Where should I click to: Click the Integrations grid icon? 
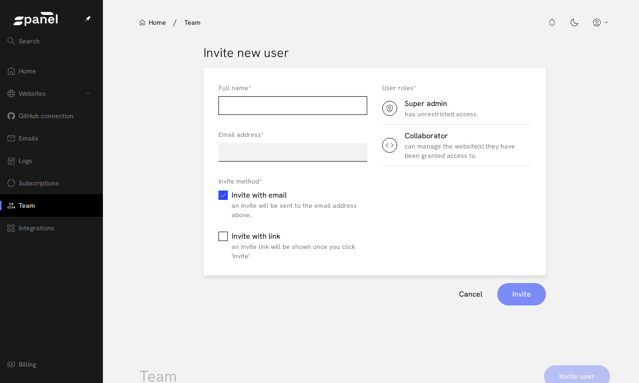coord(11,228)
